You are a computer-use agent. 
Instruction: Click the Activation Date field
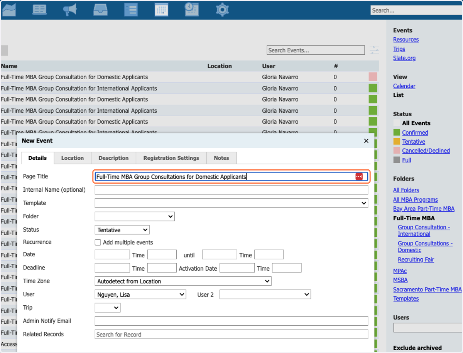coord(237,268)
